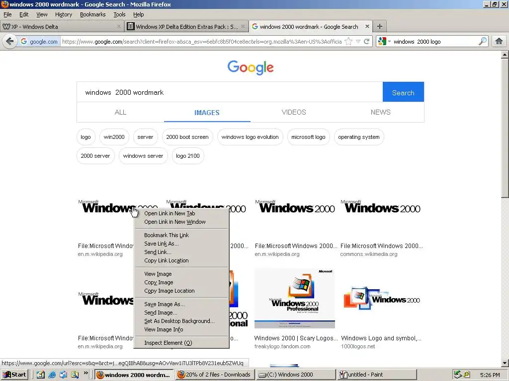
Task: Switch to the XP - Windows Delta tab
Action: pyautogui.click(x=62, y=26)
